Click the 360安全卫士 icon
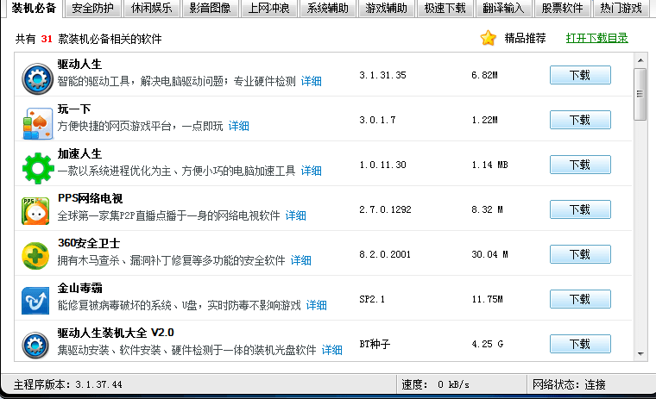 pyautogui.click(x=36, y=256)
